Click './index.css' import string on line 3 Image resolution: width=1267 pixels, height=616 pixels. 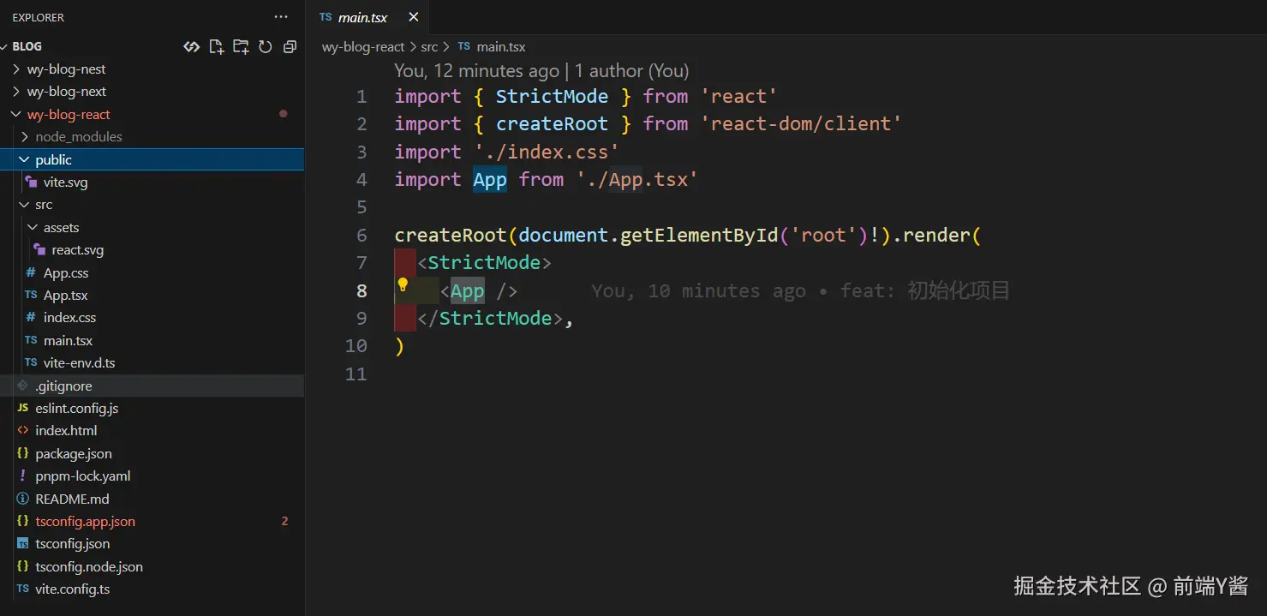547,152
